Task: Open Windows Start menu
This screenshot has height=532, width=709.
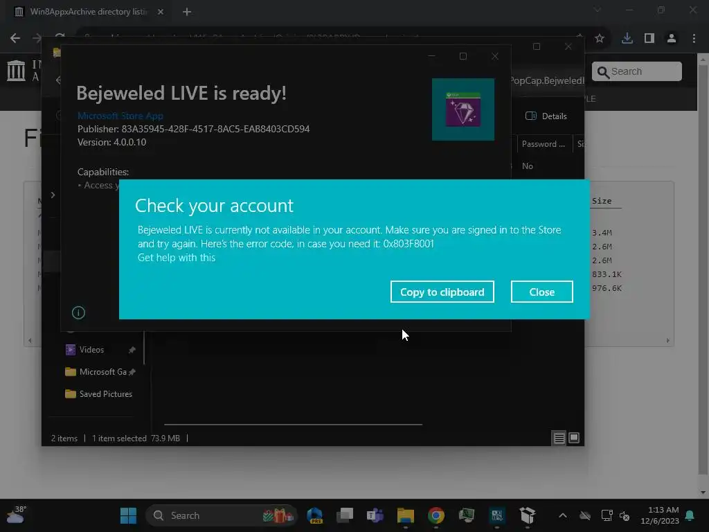Action: click(x=128, y=515)
